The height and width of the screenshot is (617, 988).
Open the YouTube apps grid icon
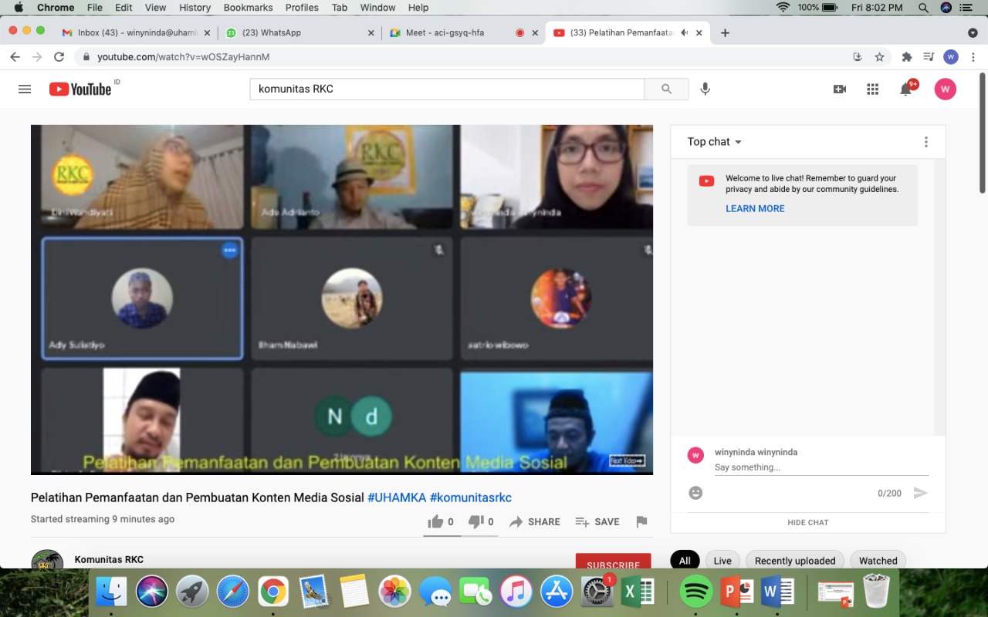click(872, 89)
